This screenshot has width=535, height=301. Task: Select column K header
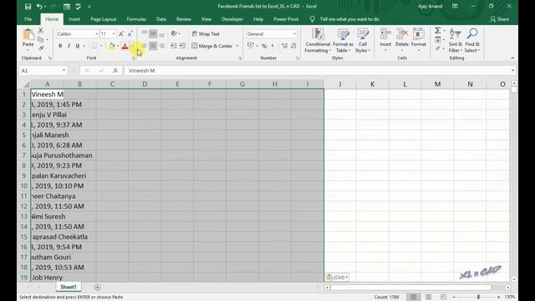tap(372, 84)
